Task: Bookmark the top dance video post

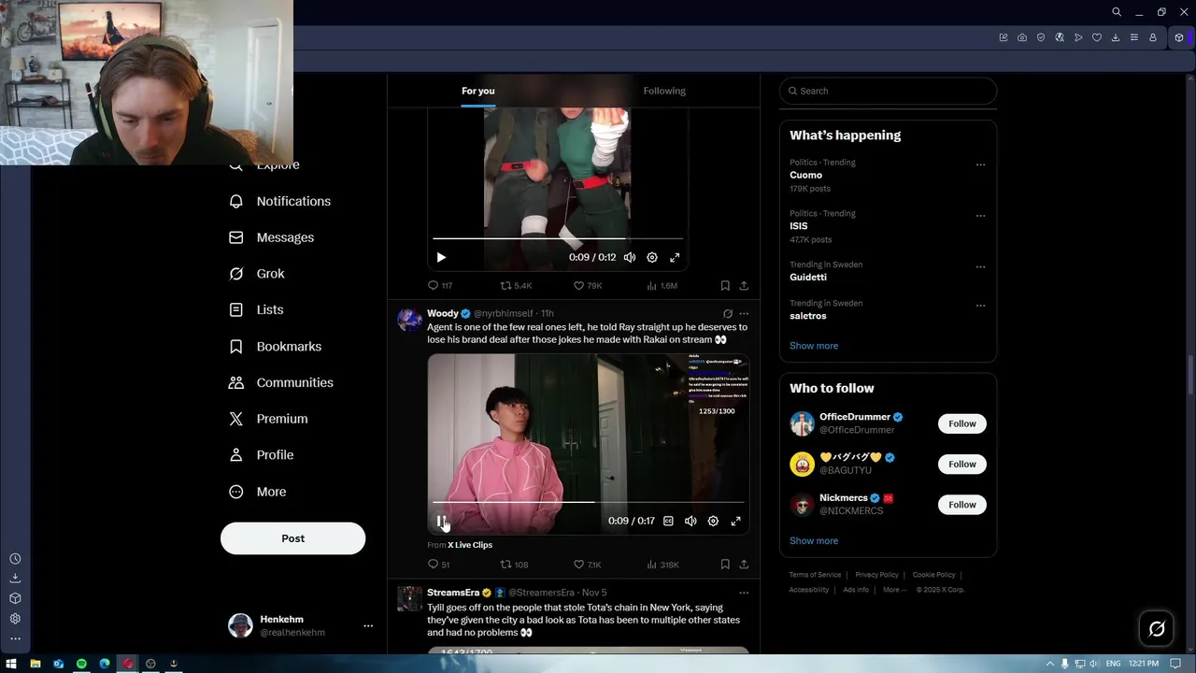Action: pos(725,285)
